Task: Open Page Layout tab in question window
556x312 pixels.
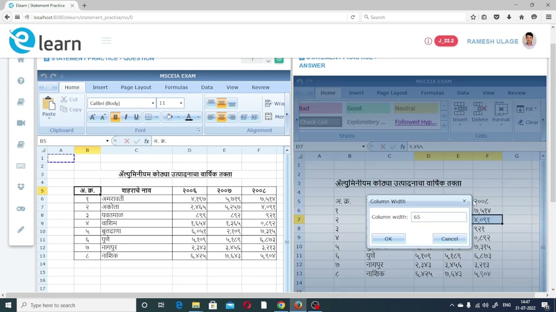Action: coord(136,87)
